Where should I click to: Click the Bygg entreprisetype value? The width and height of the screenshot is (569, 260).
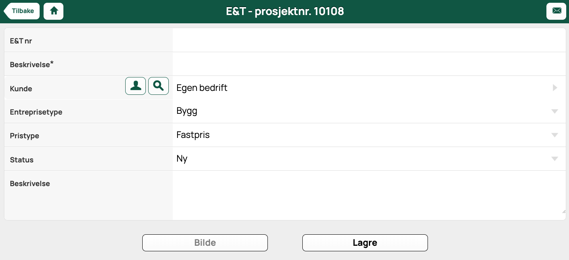coord(187,111)
